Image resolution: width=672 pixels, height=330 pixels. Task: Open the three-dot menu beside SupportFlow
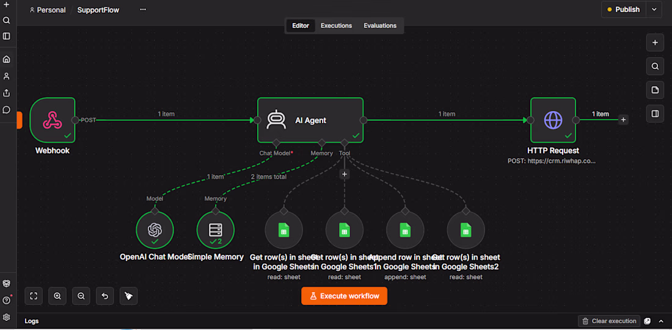point(143,9)
